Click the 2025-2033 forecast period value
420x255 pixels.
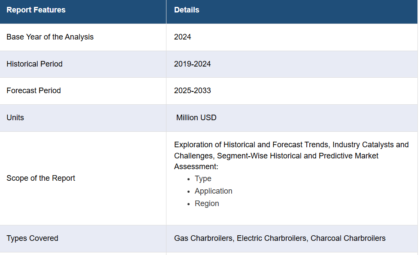tap(192, 91)
